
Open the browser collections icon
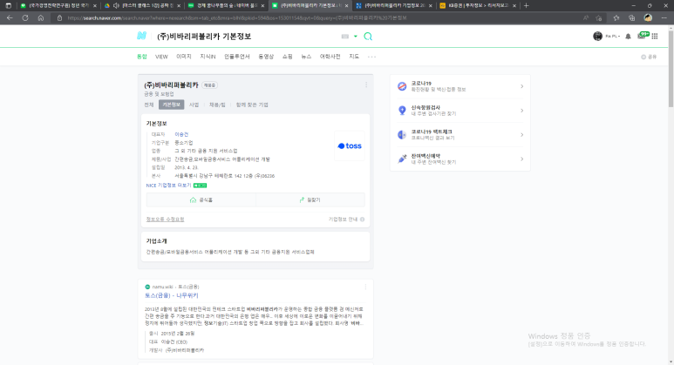click(632, 18)
